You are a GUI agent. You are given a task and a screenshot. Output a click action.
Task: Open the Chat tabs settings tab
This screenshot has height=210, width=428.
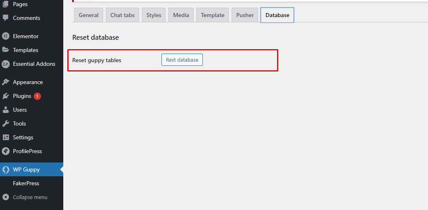(x=123, y=15)
